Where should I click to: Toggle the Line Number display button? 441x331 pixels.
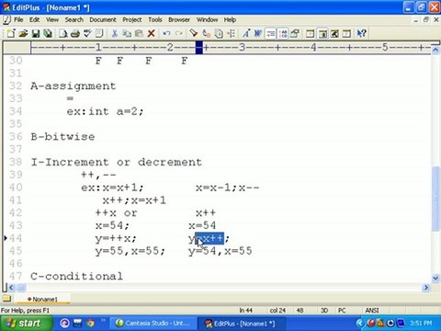pos(283,33)
